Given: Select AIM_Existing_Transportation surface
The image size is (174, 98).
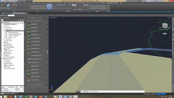Looking at the screenshot, I should pyautogui.click(x=15, y=34).
